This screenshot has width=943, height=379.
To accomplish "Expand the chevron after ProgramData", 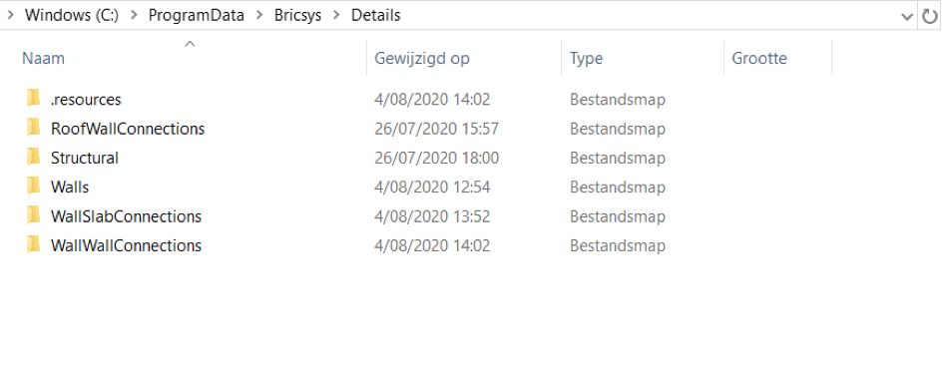I will (x=259, y=16).
